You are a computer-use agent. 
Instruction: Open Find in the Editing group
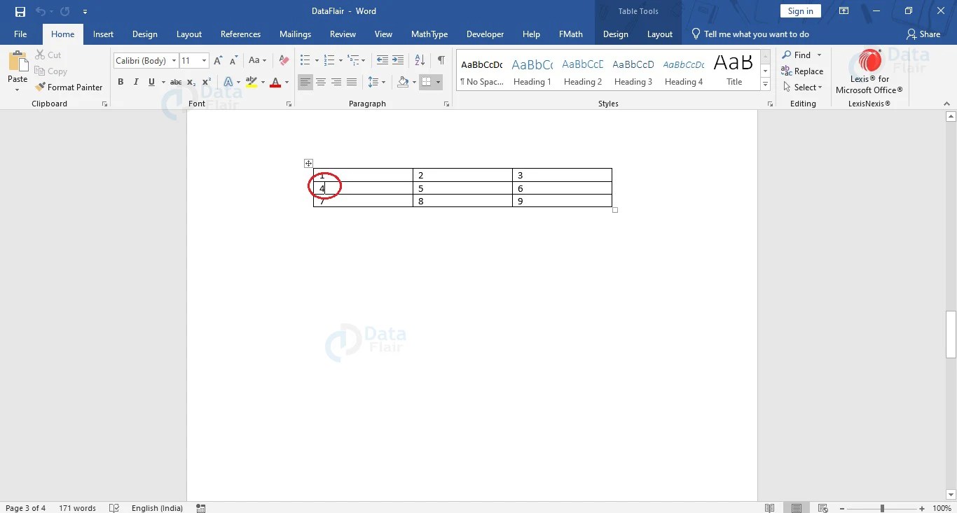(797, 55)
